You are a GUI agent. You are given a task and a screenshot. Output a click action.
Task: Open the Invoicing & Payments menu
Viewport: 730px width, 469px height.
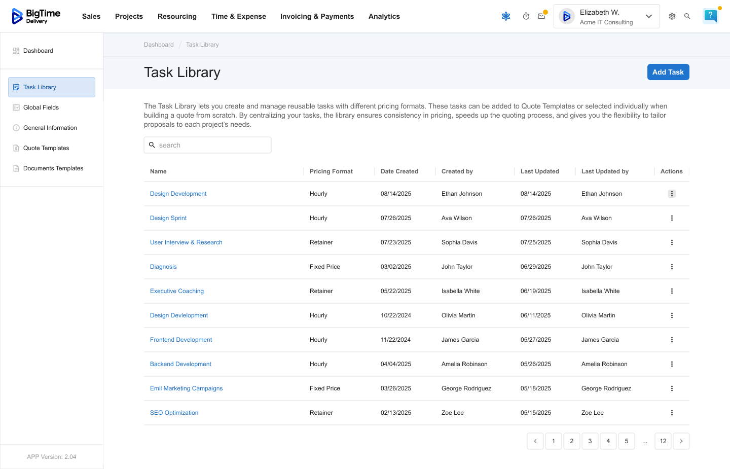317,16
